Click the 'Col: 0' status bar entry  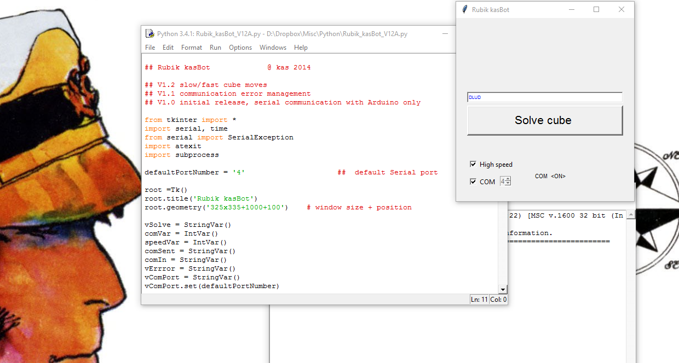pos(498,300)
